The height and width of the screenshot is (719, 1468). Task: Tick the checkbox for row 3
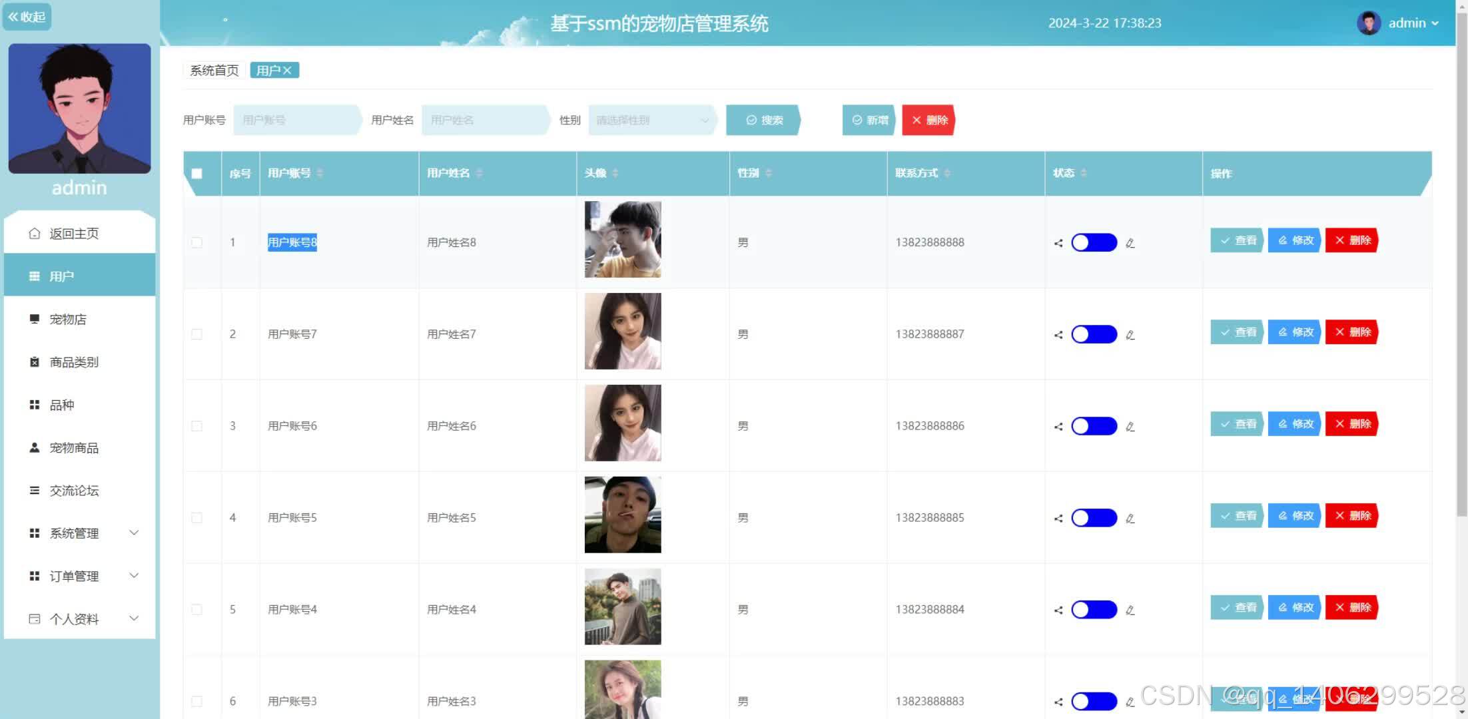tap(196, 426)
